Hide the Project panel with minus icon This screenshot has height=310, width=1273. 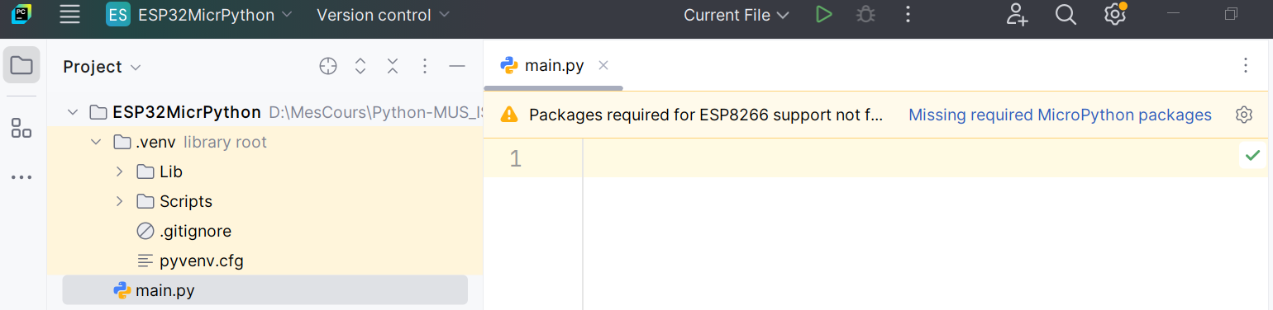pos(457,67)
